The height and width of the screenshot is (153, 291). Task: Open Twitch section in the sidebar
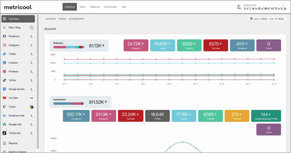click(x=12, y=107)
